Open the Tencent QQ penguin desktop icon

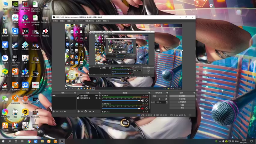click(5, 86)
